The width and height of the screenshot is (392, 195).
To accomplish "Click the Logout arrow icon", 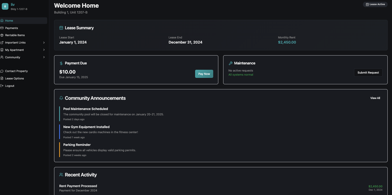I will (x=2, y=86).
